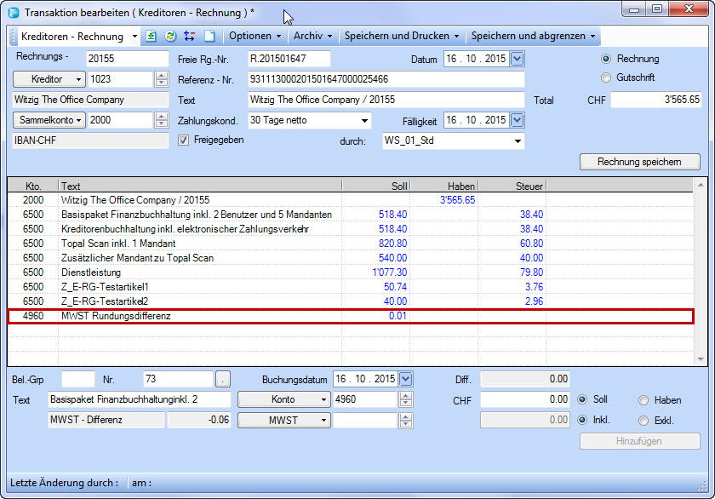This screenshot has width=715, height=499.
Task: Click the Kreditor selection button
Action: coord(49,79)
